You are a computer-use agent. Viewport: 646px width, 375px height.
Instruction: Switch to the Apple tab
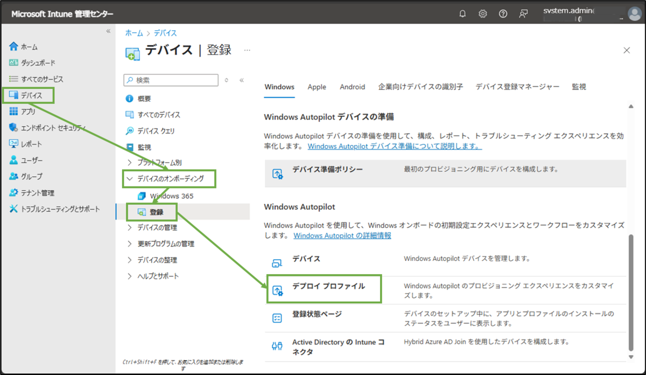317,87
